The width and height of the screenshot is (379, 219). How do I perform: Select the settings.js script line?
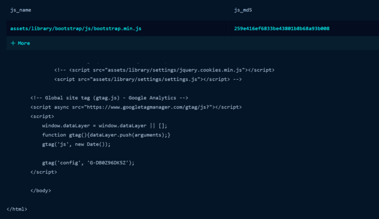[x=148, y=79]
